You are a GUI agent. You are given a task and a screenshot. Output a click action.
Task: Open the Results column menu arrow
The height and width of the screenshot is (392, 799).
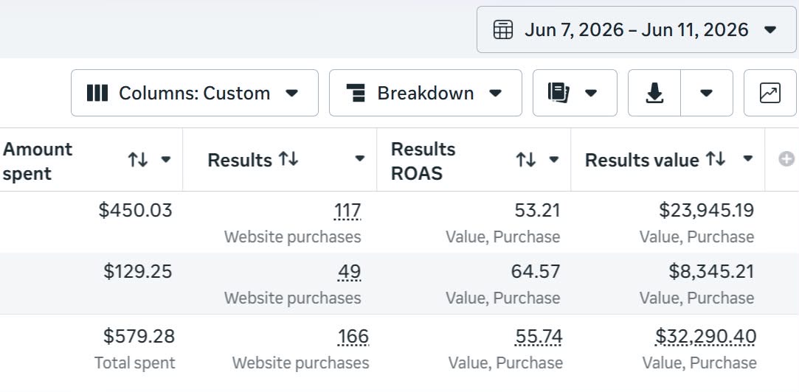[x=360, y=159]
